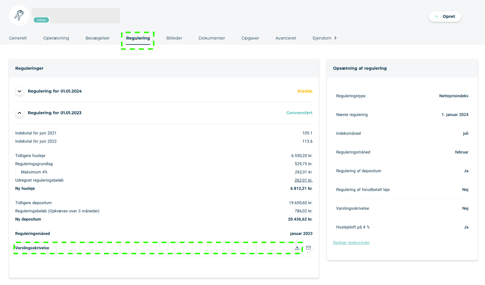Click the Maksimum 4% label
485x285 pixels.
tap(34, 172)
